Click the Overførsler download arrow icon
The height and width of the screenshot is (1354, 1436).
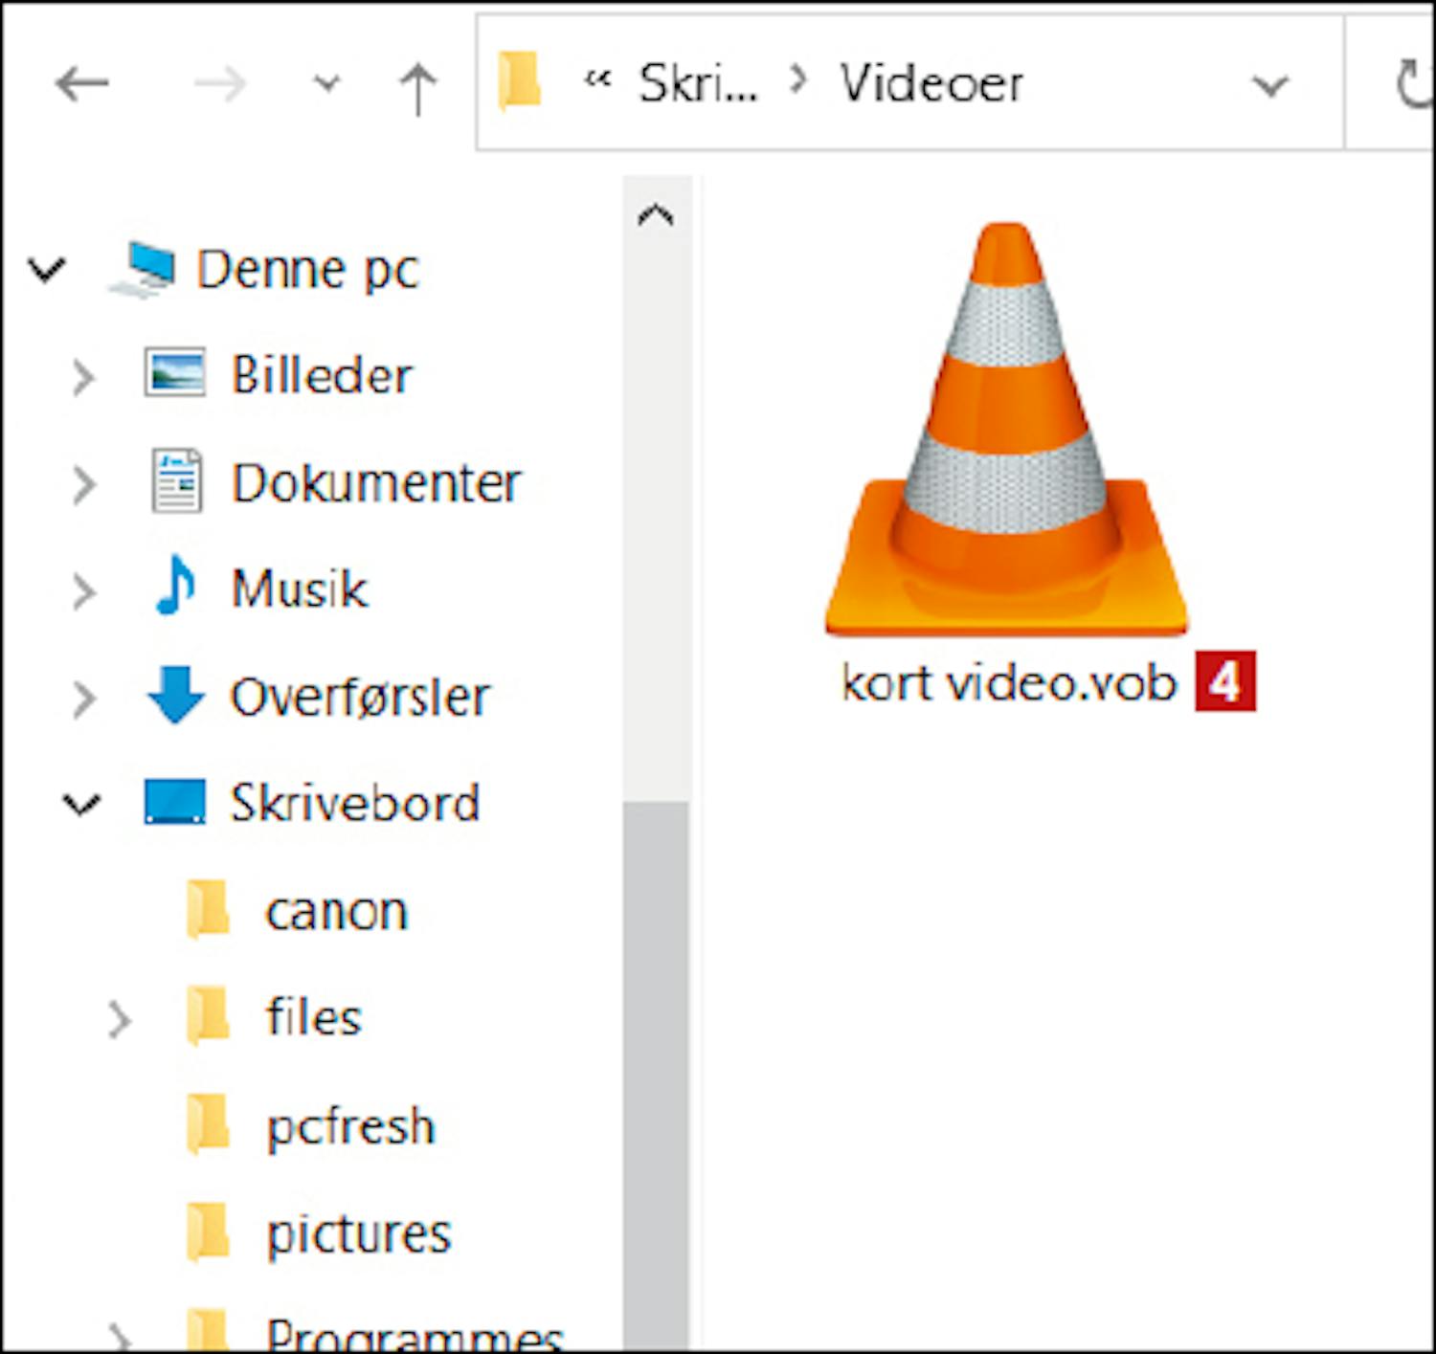pos(175,695)
